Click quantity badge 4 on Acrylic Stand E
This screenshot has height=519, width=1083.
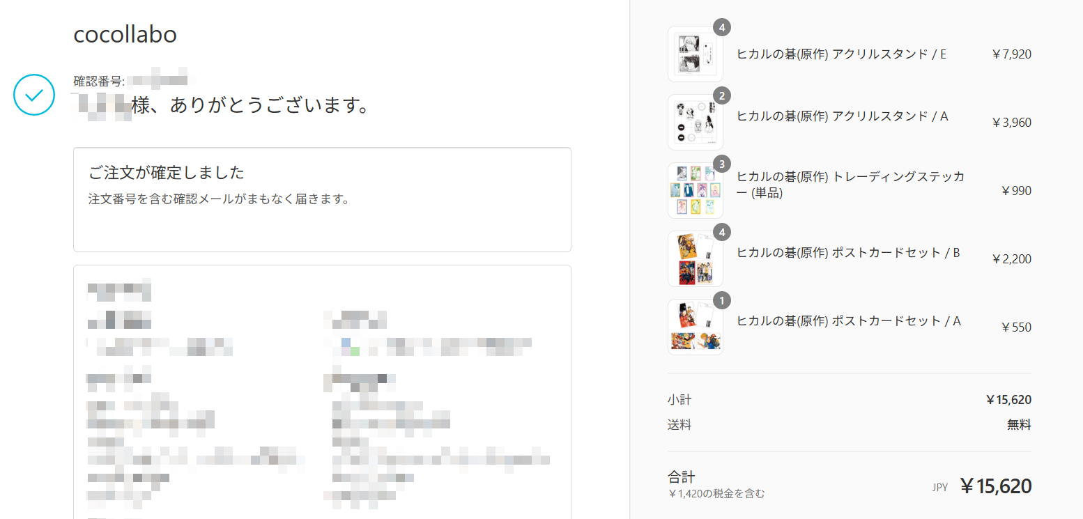(722, 28)
